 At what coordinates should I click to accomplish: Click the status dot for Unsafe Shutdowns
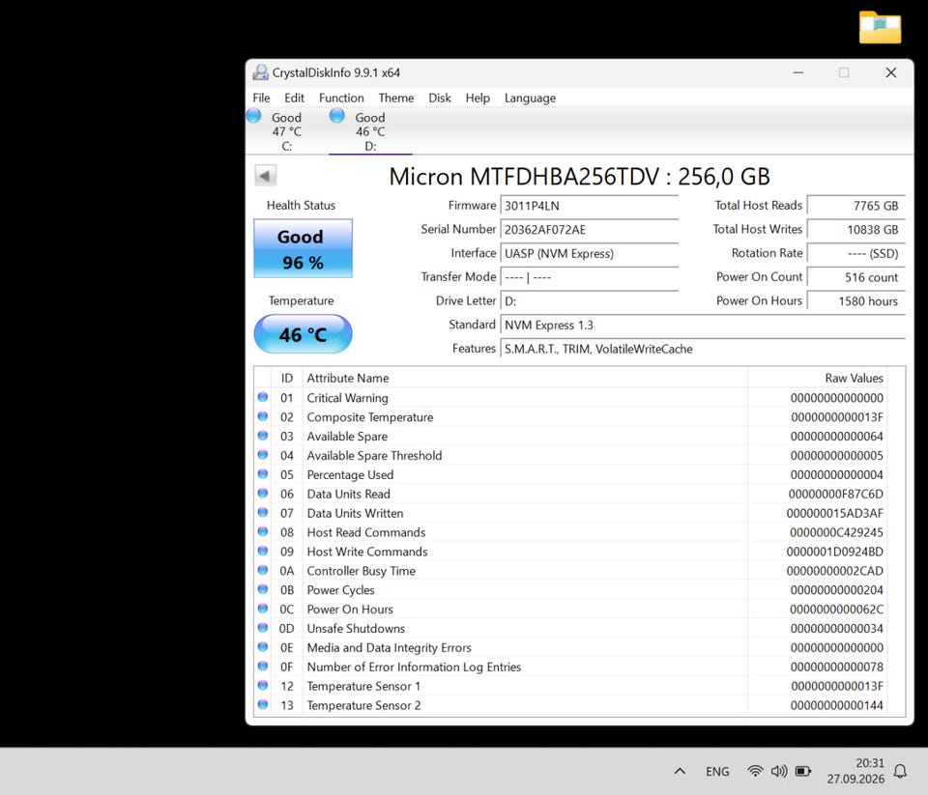coord(263,628)
